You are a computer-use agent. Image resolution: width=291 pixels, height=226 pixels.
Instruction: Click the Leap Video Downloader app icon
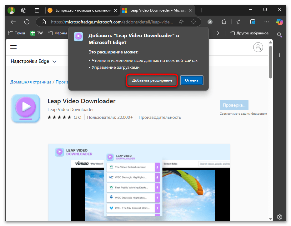click(26, 108)
